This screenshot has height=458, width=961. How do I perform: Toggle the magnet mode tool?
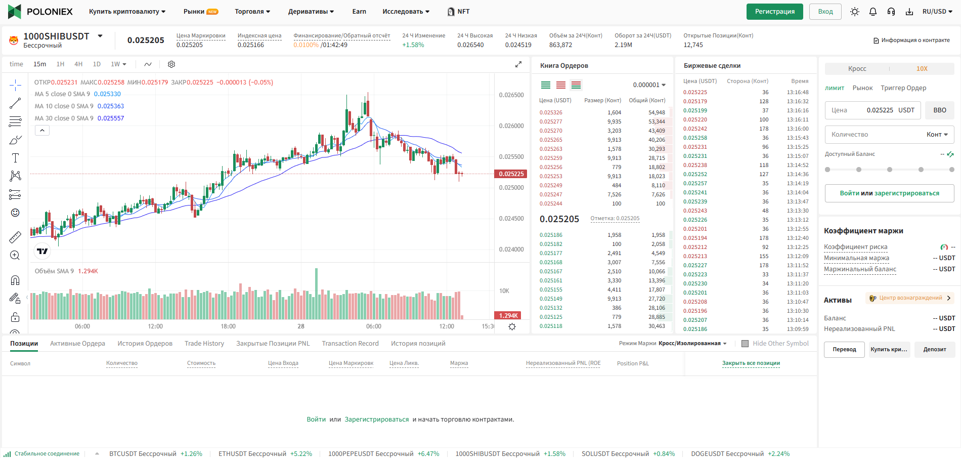15,280
